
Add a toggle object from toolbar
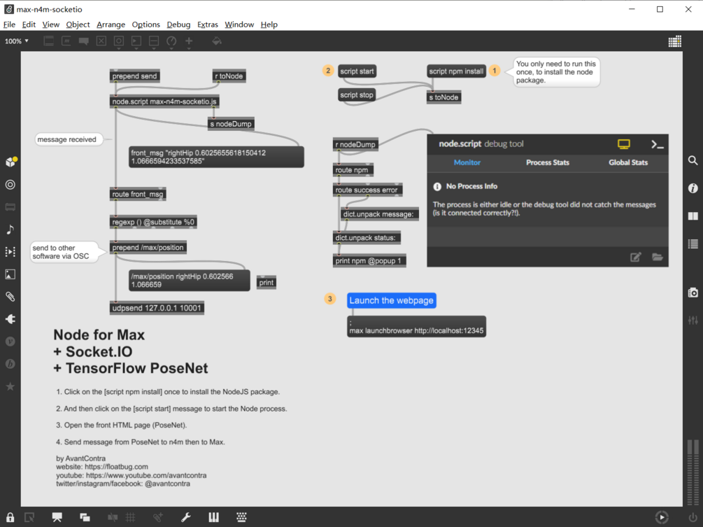point(101,41)
